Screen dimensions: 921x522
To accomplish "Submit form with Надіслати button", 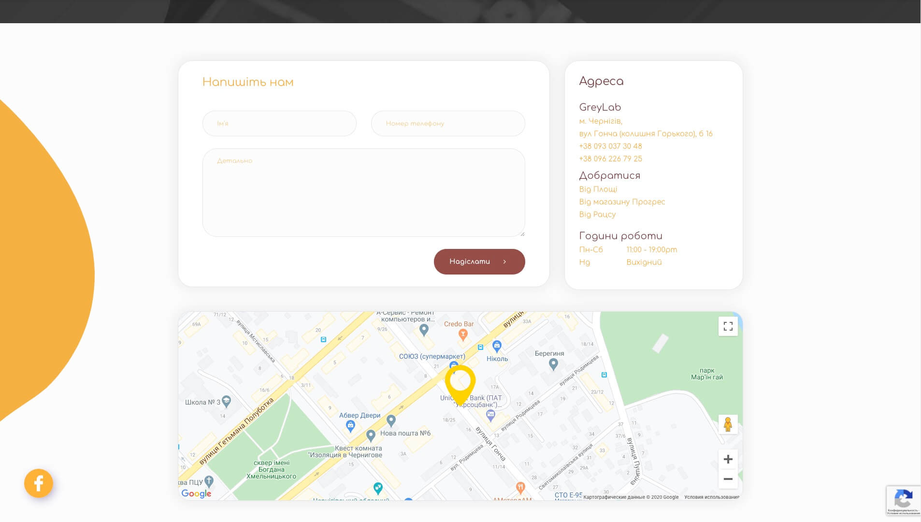I will pyautogui.click(x=479, y=261).
